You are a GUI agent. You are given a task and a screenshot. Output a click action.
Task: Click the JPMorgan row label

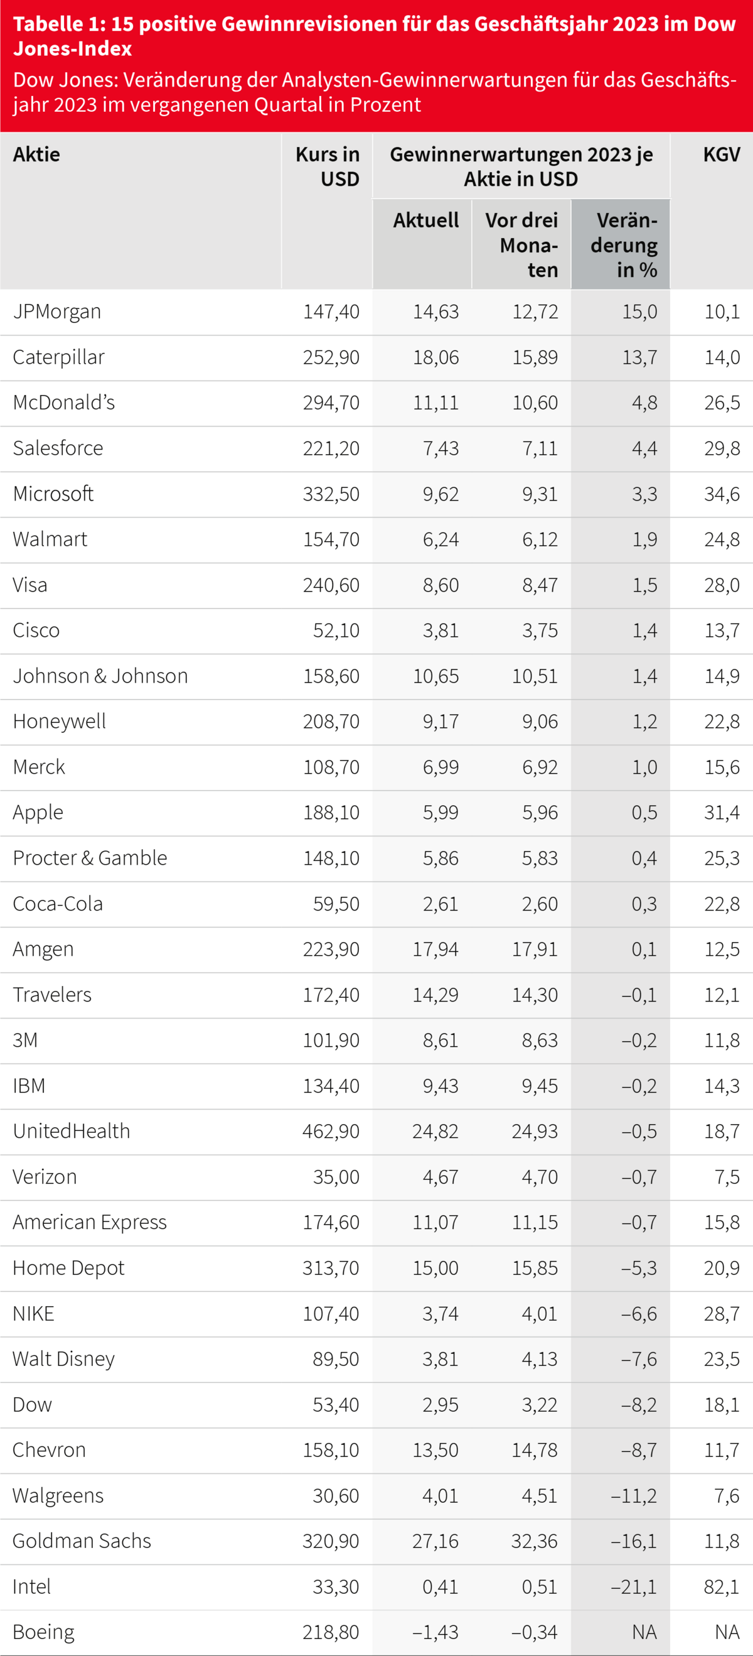pos(57,311)
